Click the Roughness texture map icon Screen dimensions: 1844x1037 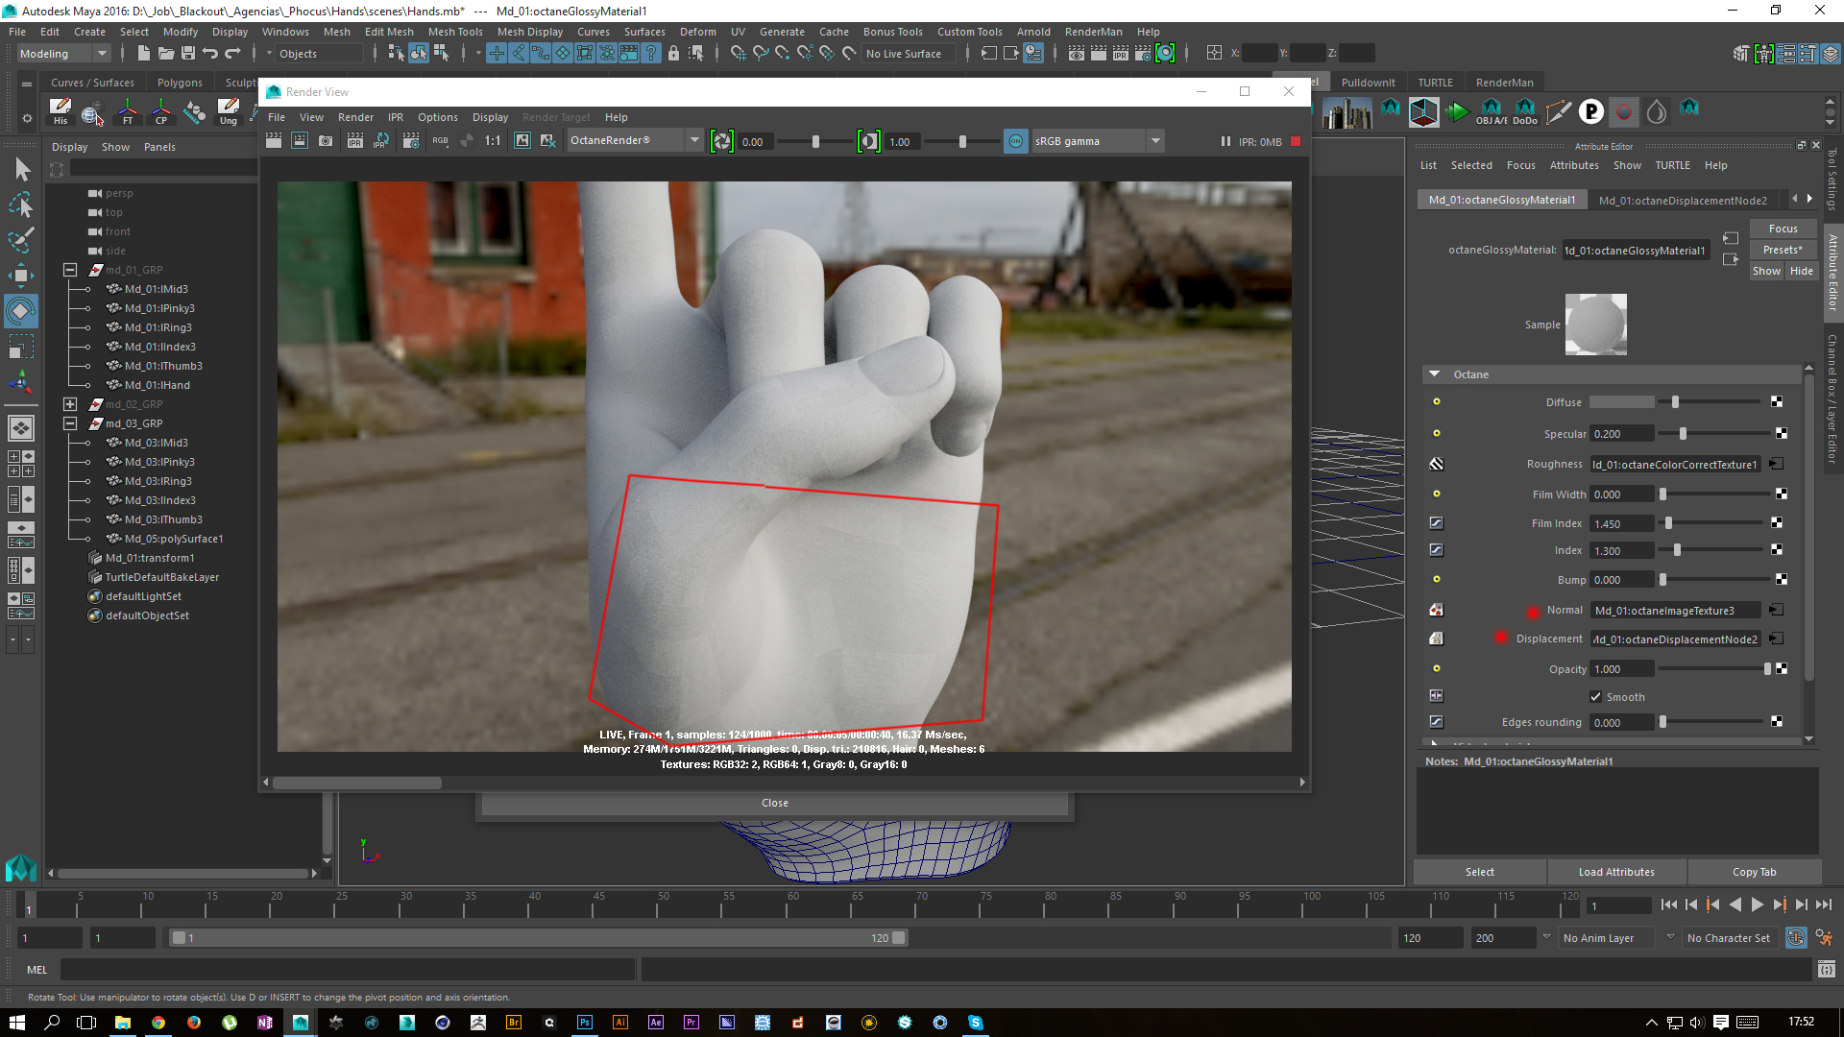tap(1436, 464)
